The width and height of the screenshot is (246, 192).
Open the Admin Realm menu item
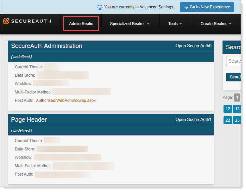(x=81, y=24)
